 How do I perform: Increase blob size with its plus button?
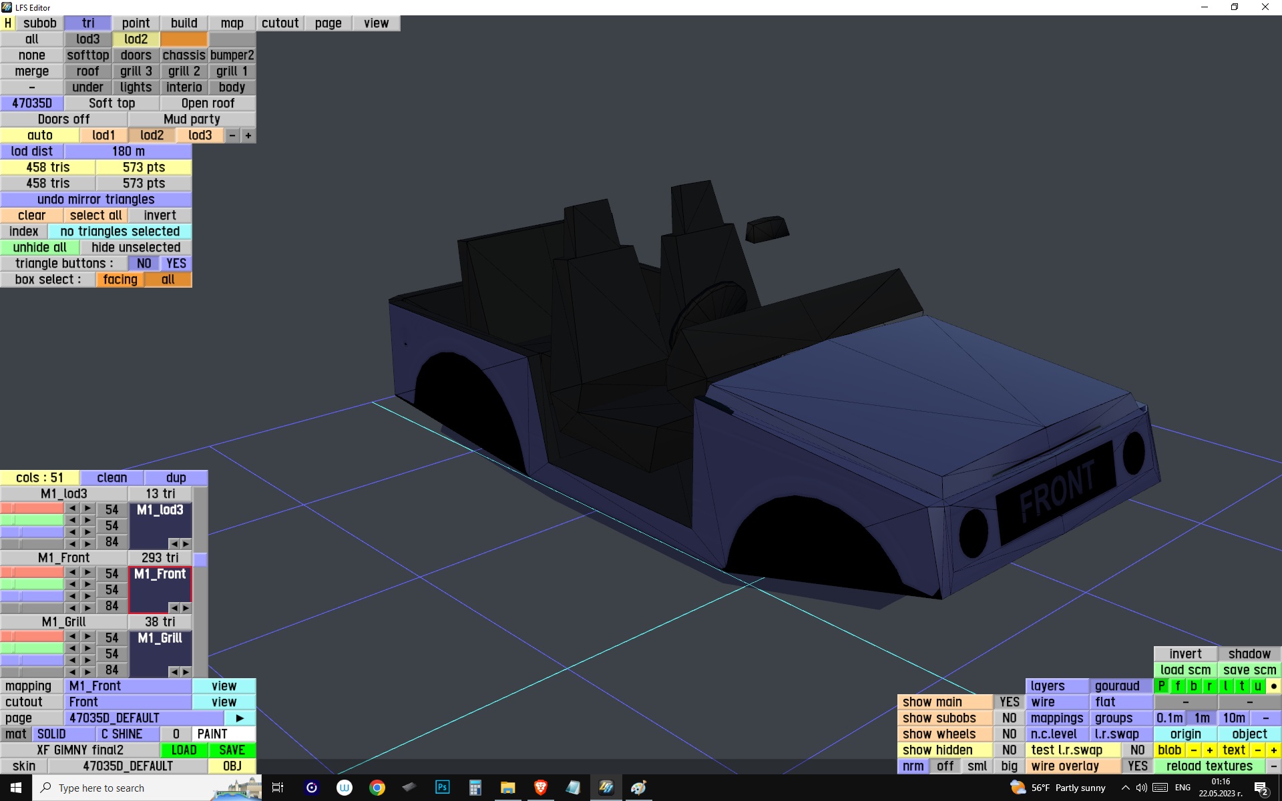coord(1209,750)
